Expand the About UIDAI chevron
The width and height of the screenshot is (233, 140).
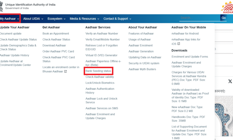(42, 19)
